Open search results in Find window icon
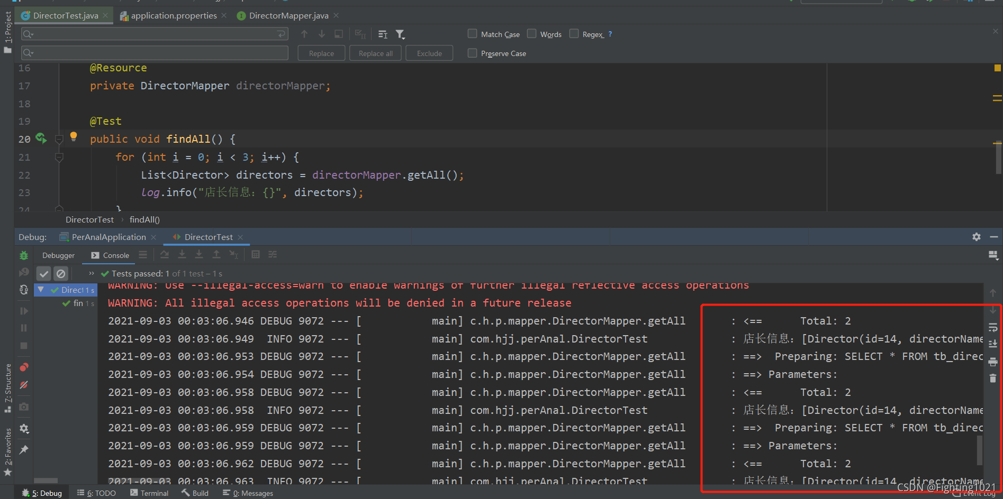Screen dimensions: 1003x499 [339, 34]
